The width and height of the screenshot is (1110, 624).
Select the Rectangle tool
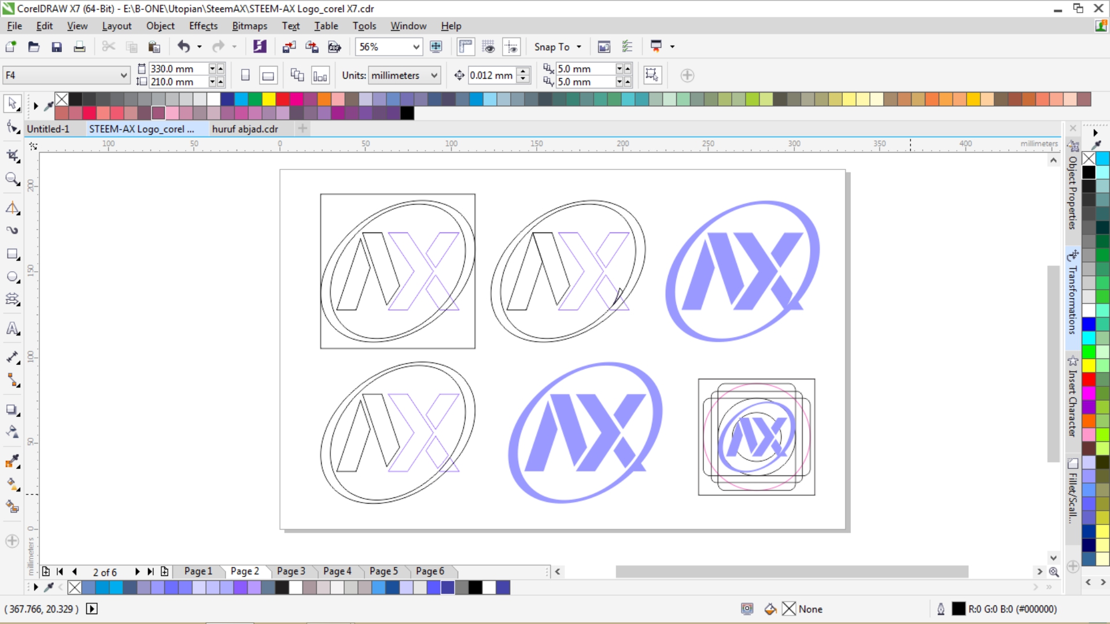coord(12,254)
